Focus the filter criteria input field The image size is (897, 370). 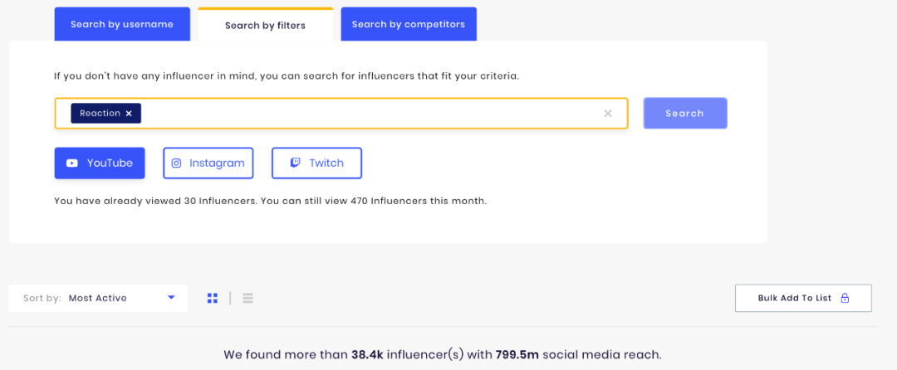point(372,113)
